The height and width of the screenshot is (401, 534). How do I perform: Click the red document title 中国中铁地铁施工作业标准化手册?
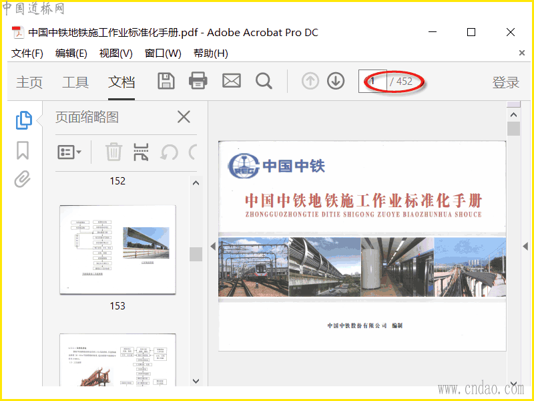[x=363, y=200]
